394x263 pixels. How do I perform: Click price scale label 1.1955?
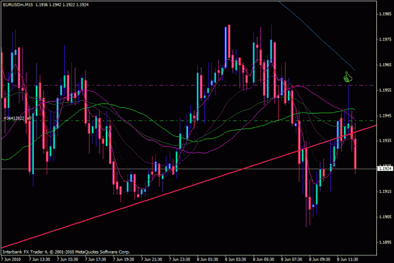(385, 90)
